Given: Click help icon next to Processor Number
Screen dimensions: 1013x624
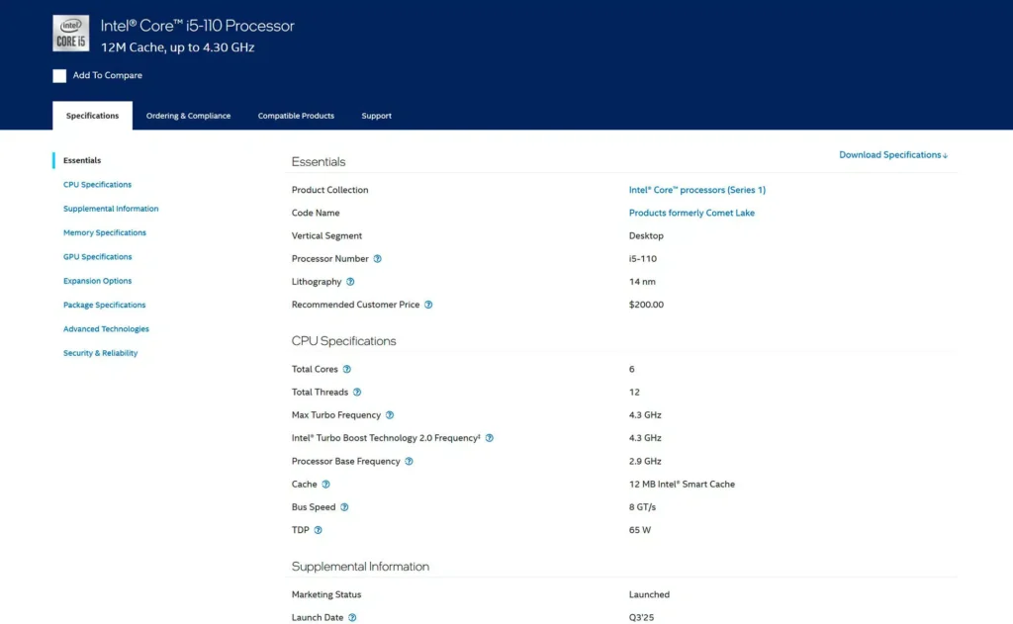Looking at the screenshot, I should point(377,259).
